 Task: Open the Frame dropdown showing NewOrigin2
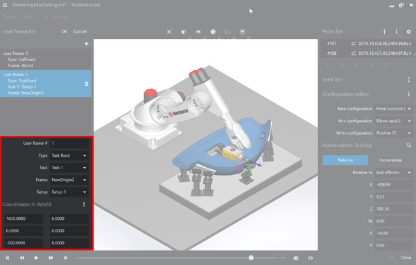pos(69,180)
